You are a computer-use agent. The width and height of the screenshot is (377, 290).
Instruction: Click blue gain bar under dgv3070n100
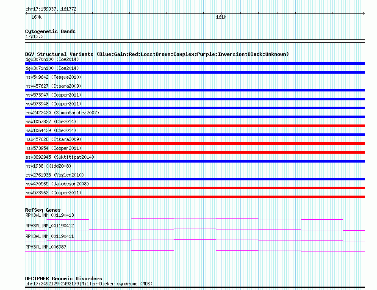coord(195,64)
